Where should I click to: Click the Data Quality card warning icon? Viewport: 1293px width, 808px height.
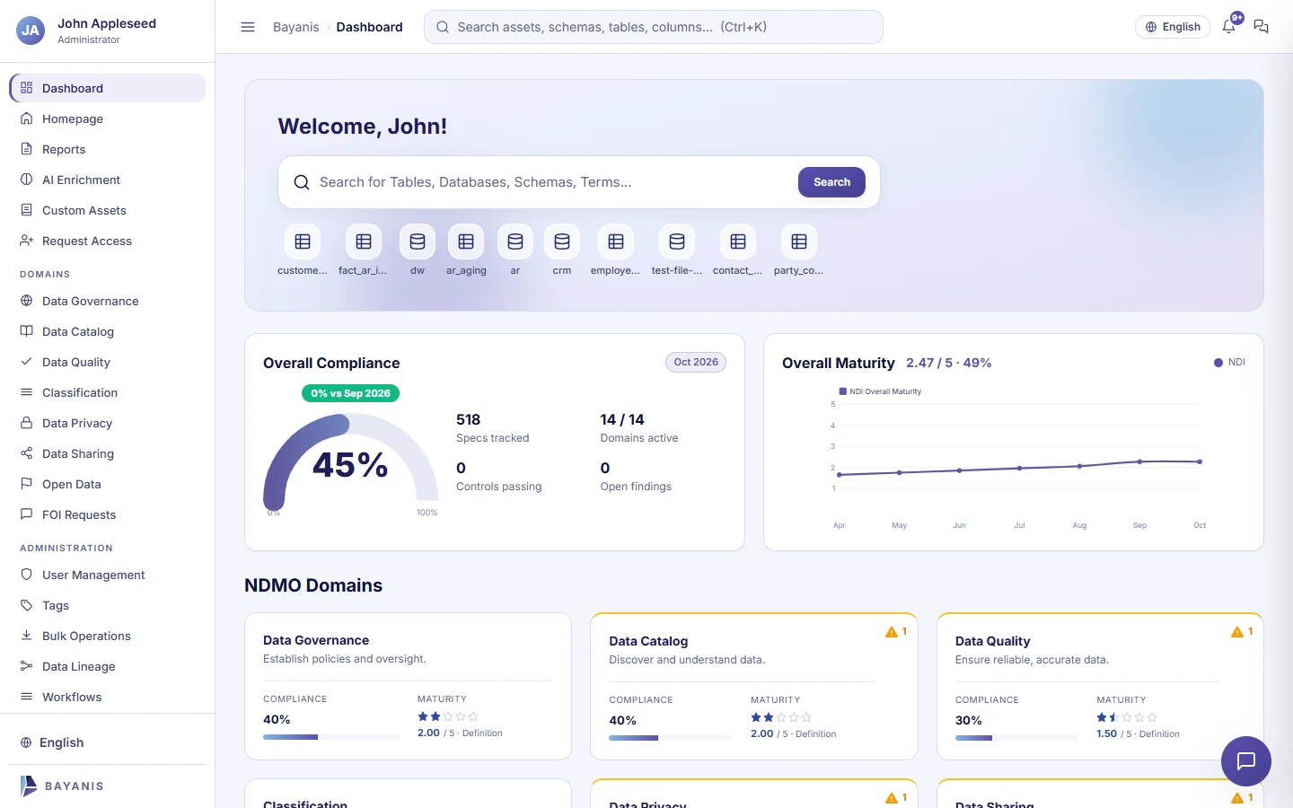point(1237,632)
